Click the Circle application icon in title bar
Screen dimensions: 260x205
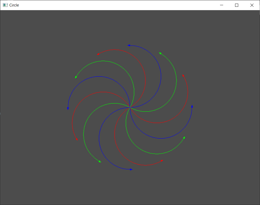click(x=5, y=5)
